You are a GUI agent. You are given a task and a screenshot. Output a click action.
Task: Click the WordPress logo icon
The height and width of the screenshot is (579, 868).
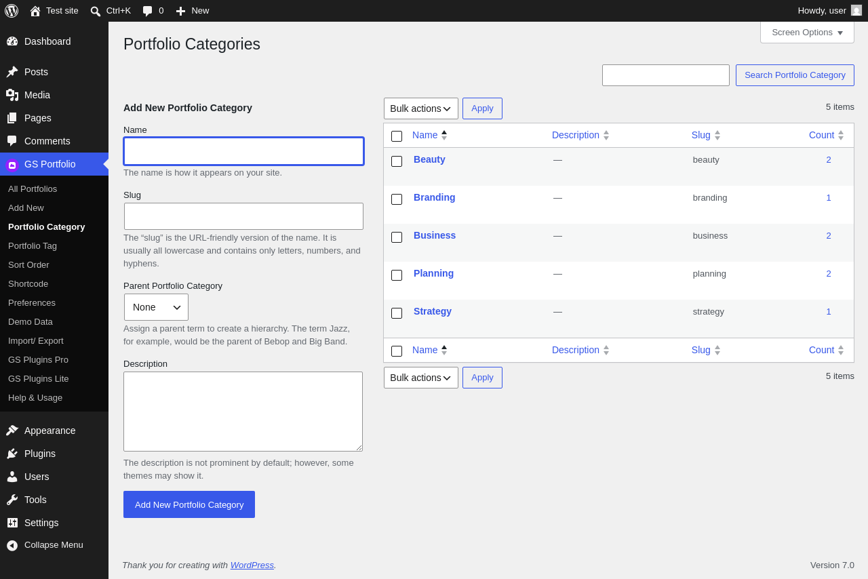12,11
